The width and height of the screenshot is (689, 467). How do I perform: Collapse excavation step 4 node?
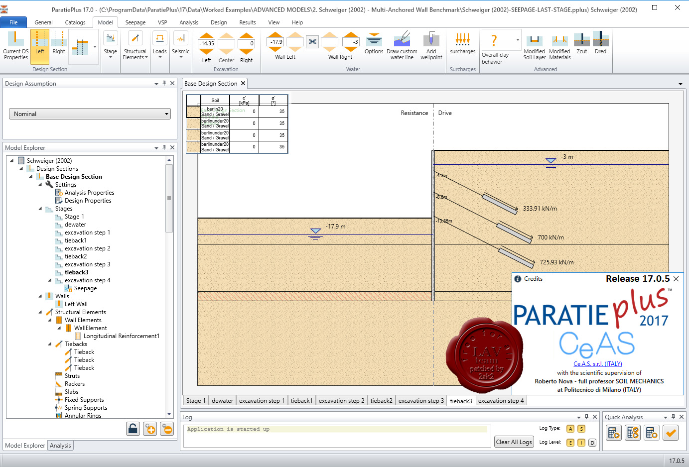[50, 280]
